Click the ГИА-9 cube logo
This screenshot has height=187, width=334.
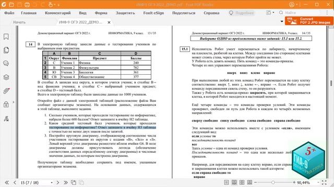308,160
